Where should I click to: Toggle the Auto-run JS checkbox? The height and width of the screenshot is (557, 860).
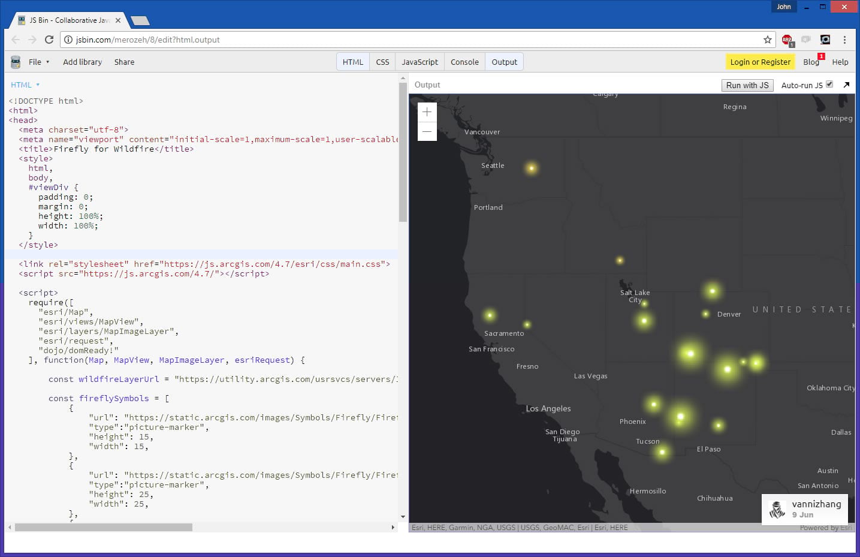(829, 85)
